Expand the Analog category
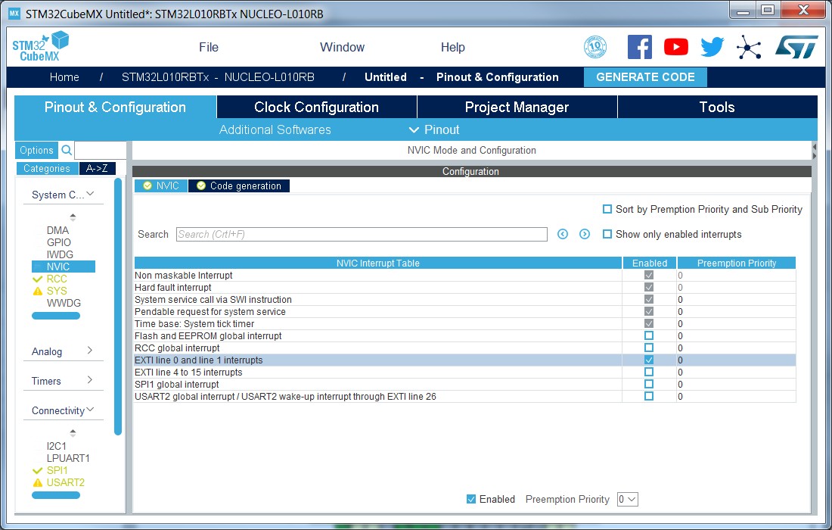Image resolution: width=832 pixels, height=530 pixels. (x=90, y=351)
